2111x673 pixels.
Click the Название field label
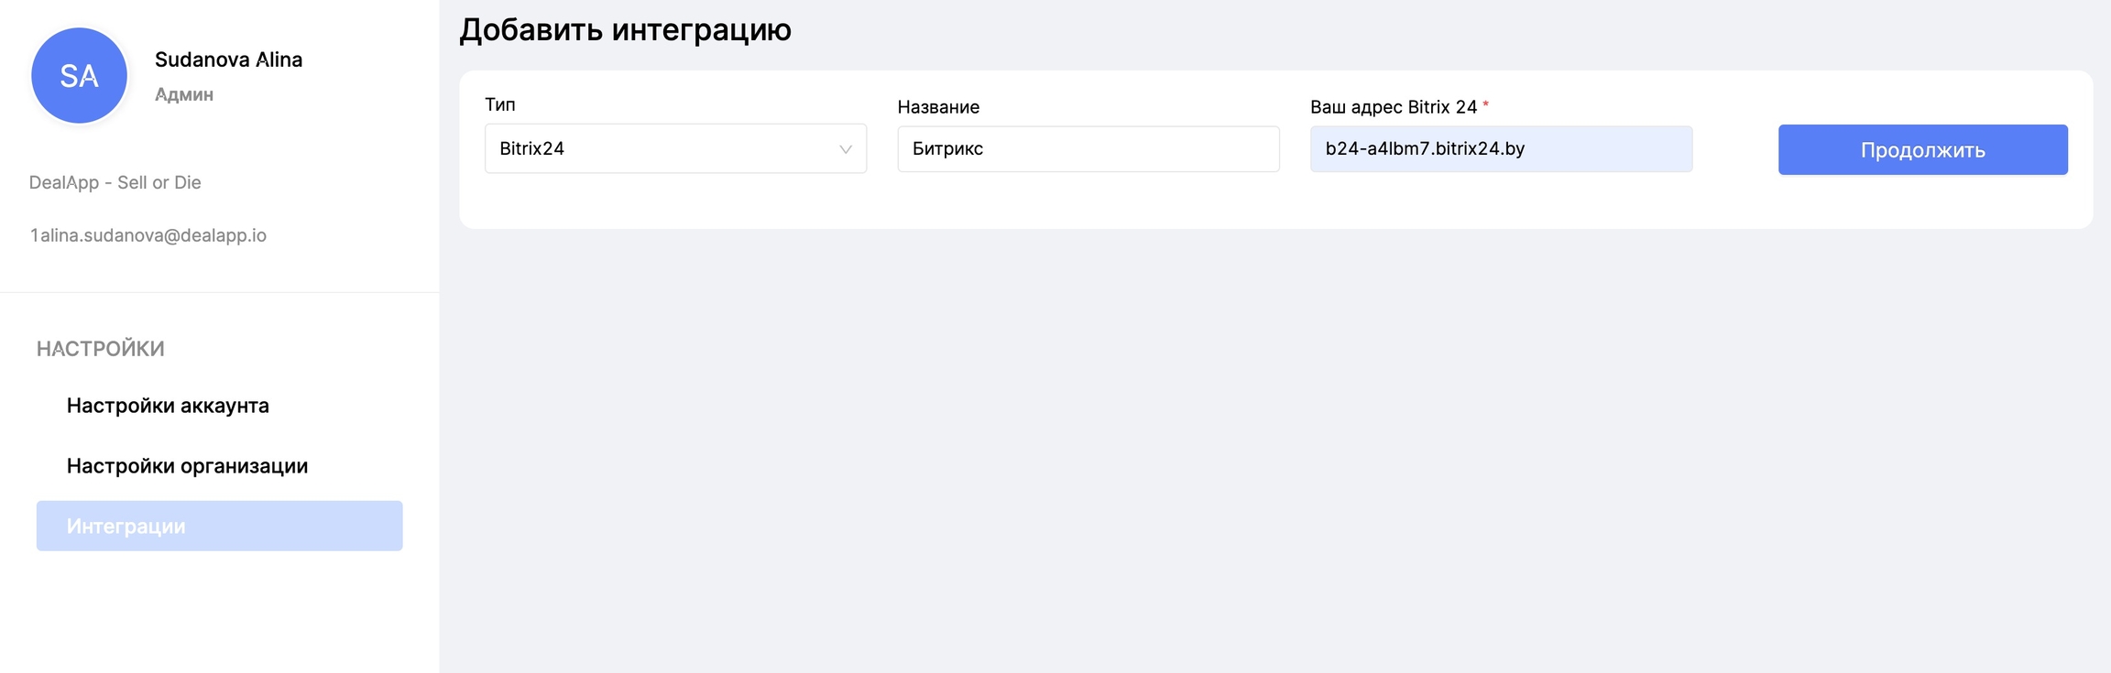tap(938, 107)
